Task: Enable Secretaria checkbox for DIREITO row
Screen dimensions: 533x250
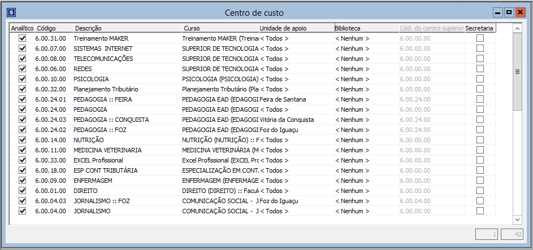Action: point(480,191)
